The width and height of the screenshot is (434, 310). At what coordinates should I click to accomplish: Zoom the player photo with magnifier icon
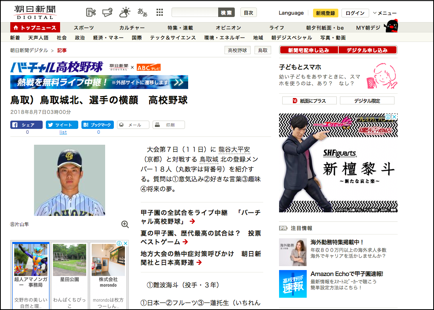(x=125, y=224)
